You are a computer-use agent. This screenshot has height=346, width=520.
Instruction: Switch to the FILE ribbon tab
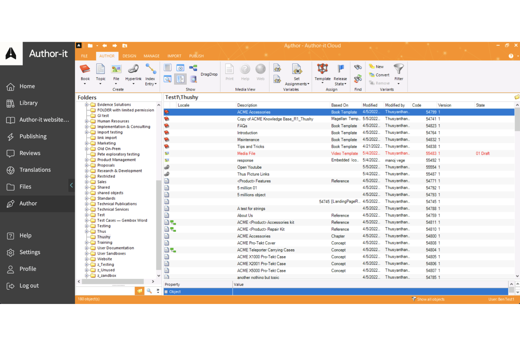click(84, 56)
